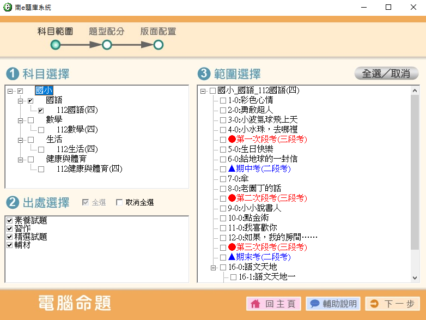The image size is (426, 320).
Task: Click the red circle icon of 第三次段考
Action: [x=232, y=247]
